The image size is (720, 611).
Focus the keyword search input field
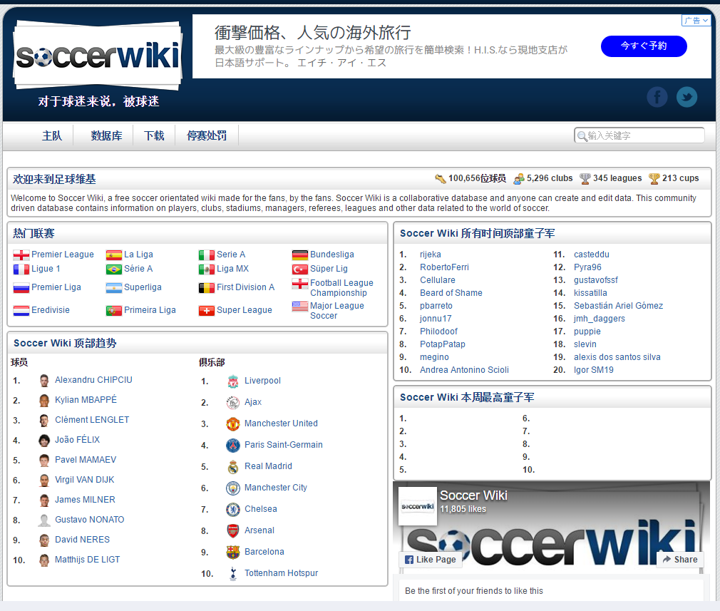[x=639, y=135]
